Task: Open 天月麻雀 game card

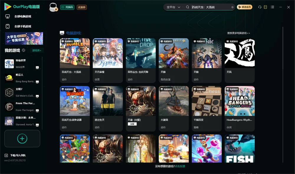Action: [x=108, y=60]
